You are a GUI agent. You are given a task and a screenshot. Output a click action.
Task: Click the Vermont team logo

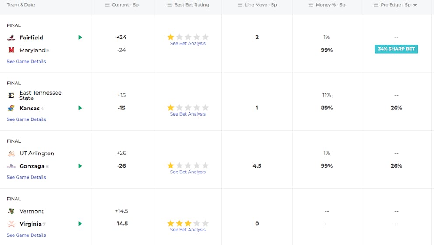[11, 211]
